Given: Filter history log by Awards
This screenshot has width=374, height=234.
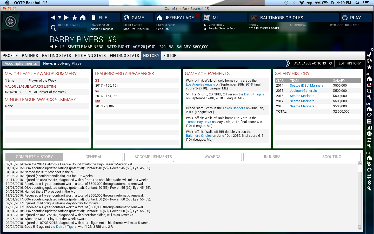Looking at the screenshot, I should (213, 157).
